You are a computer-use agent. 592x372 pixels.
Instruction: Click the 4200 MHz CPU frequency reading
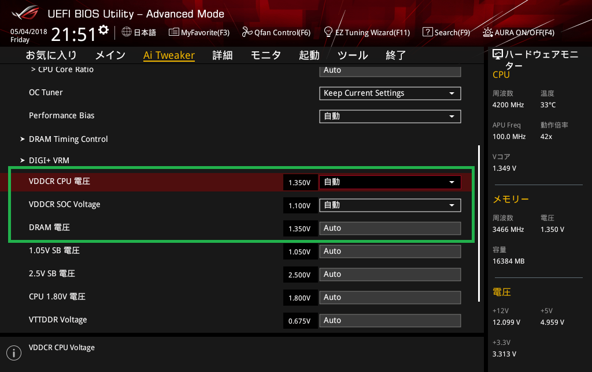click(x=508, y=104)
